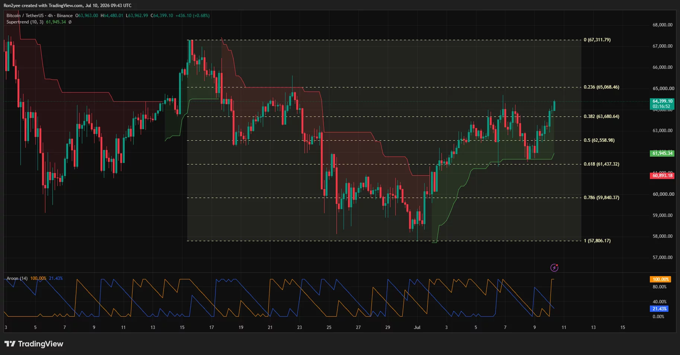Click the change value +436.10 (+0.68%)

tap(193, 16)
